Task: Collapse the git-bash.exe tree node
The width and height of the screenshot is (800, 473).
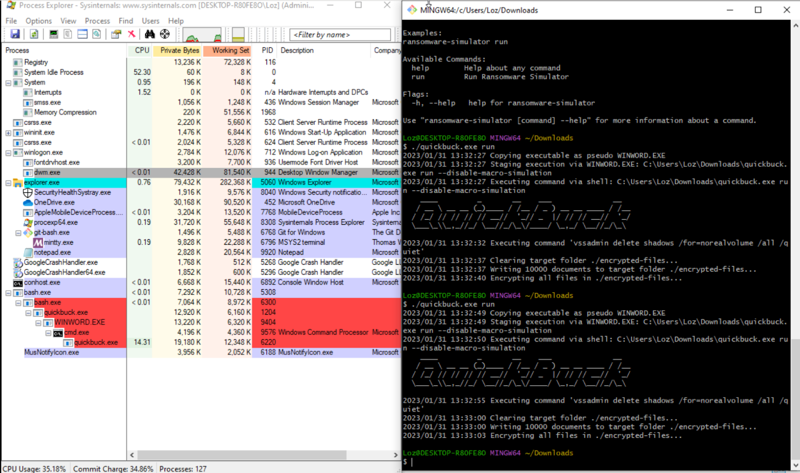Action: pos(18,233)
